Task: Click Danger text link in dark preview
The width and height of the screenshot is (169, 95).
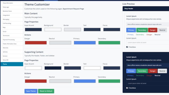Action: coord(149,75)
